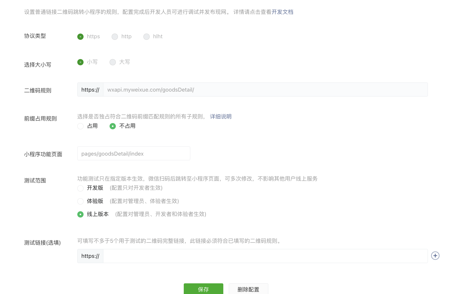Click the 可填写不多于5个 test link description
Viewport: 469px width, 294px height.
179,241
